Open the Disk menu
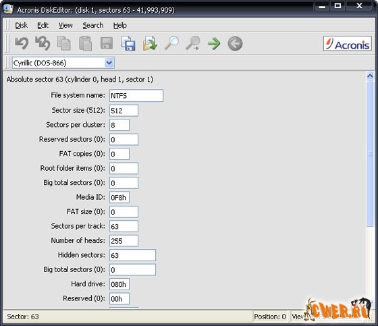This screenshot has height=326, width=378. pyautogui.click(x=21, y=26)
